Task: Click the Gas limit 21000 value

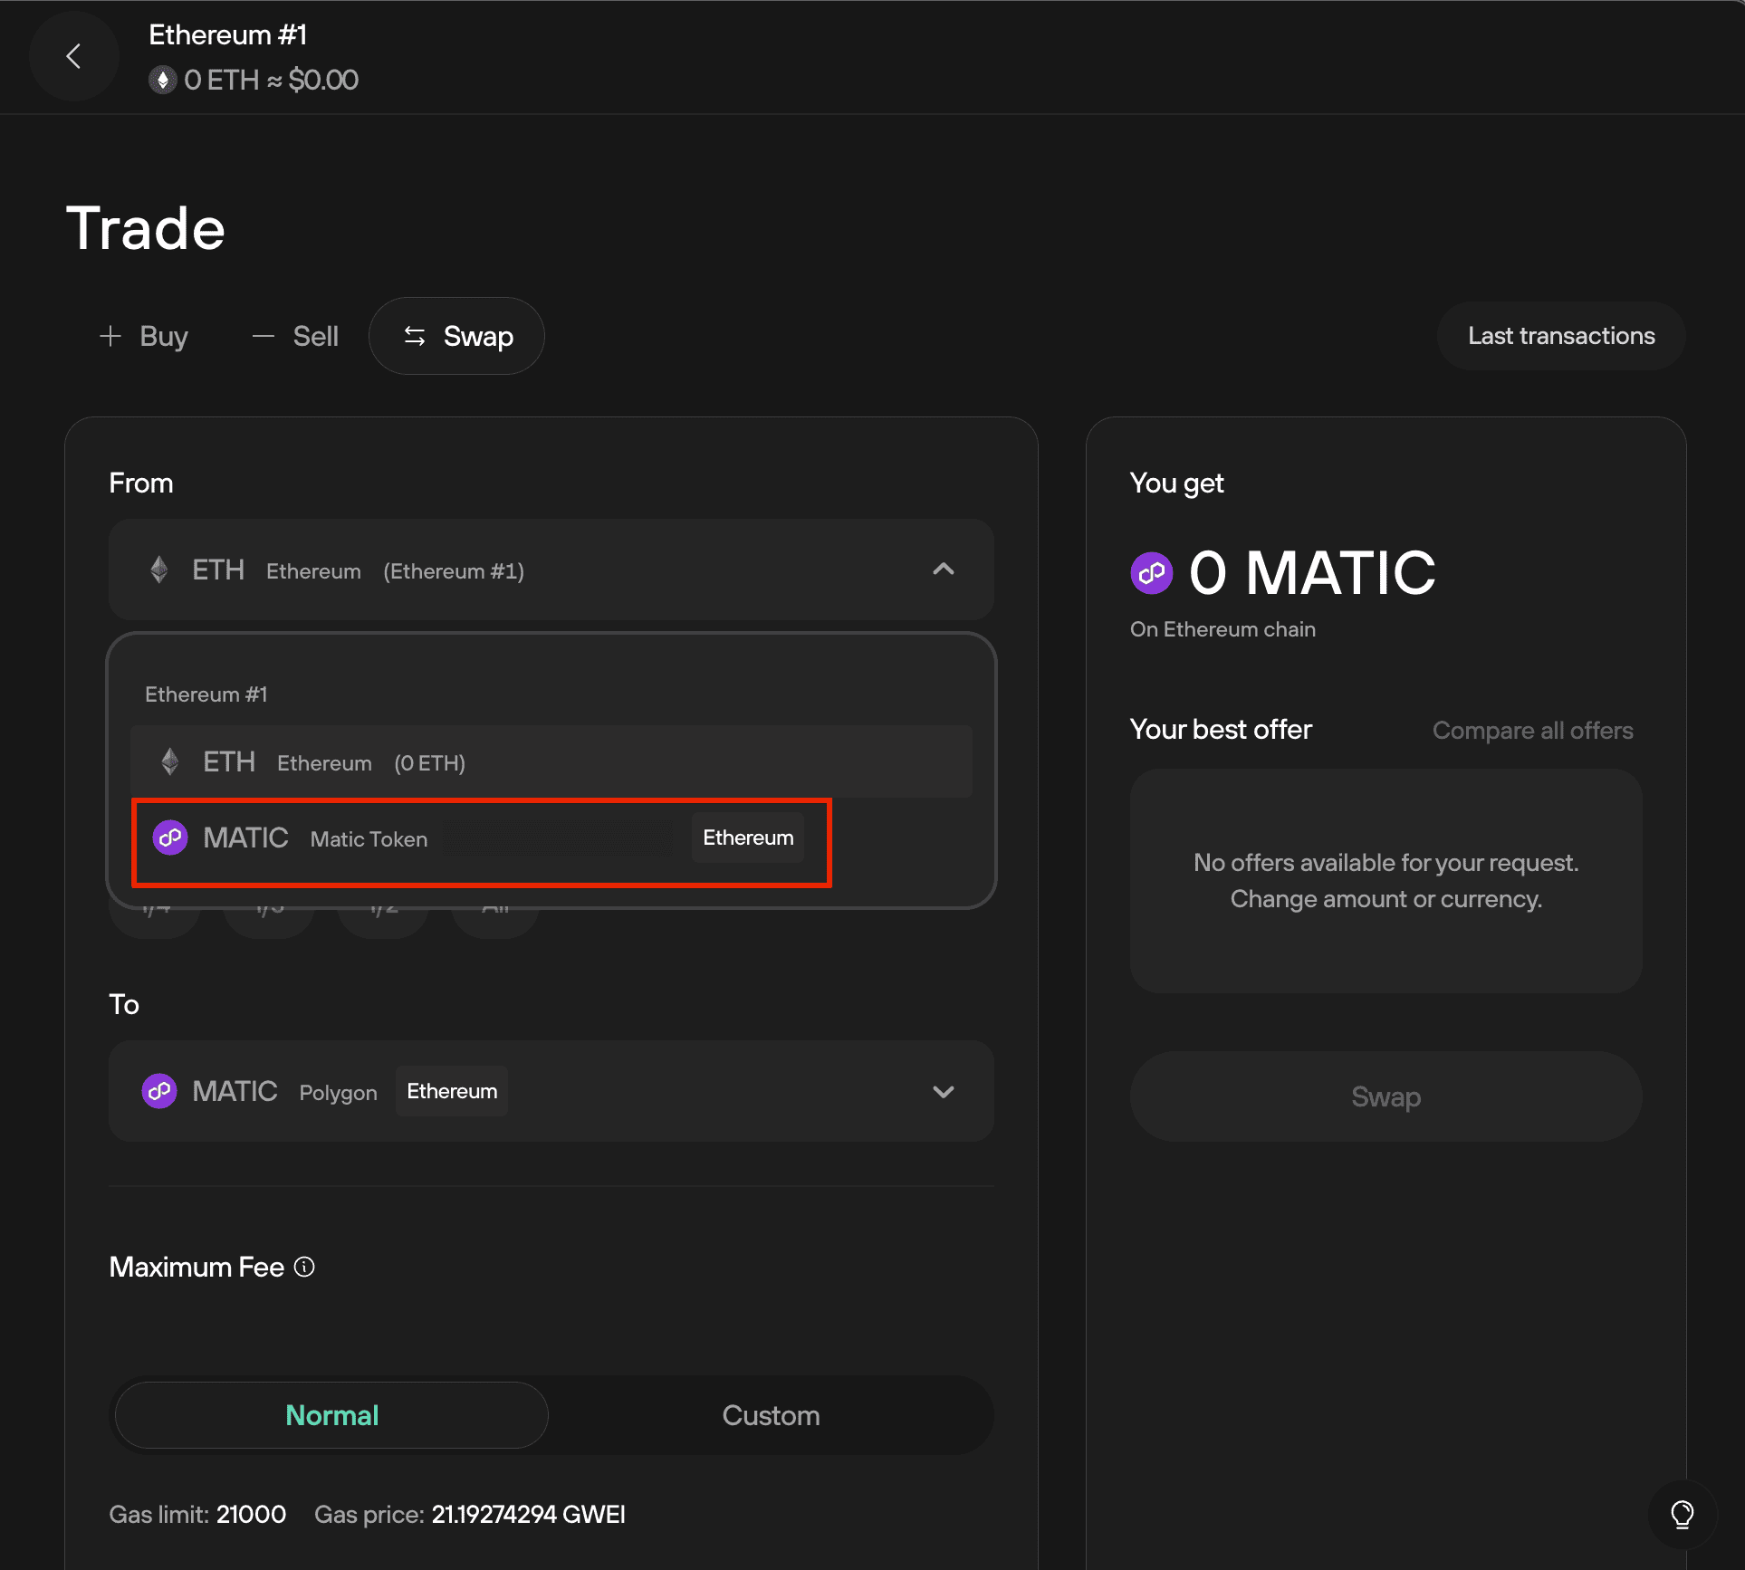Action: [251, 1514]
